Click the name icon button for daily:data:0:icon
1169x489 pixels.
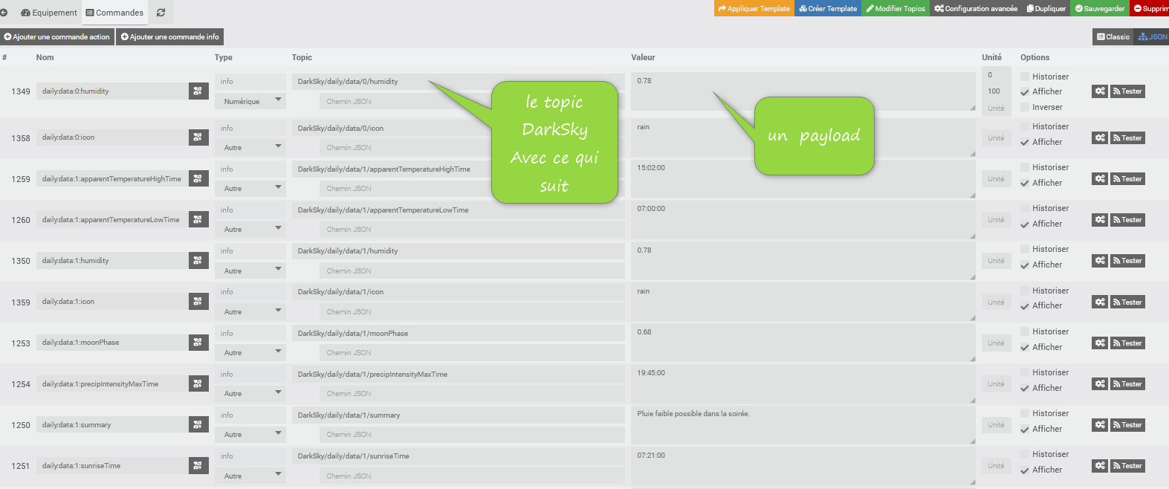[198, 137]
